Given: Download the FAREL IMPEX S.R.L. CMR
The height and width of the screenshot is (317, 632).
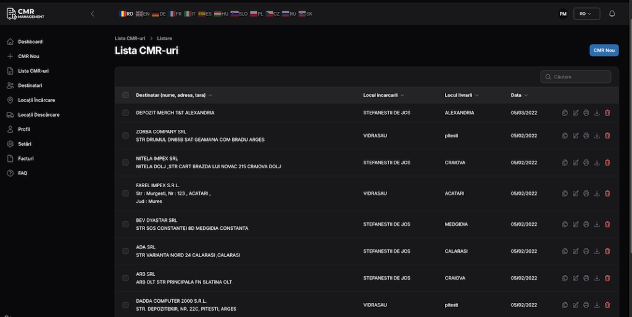Looking at the screenshot, I should pyautogui.click(x=597, y=193).
